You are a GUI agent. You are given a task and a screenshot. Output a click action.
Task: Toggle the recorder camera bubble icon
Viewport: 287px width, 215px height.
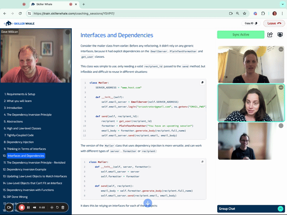coord(9,207)
